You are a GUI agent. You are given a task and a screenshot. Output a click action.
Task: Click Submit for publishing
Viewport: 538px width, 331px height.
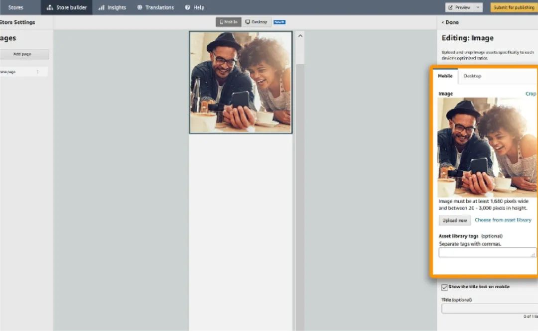(x=514, y=7)
